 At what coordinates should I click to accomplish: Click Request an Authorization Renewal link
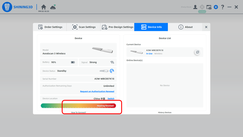[97, 91]
